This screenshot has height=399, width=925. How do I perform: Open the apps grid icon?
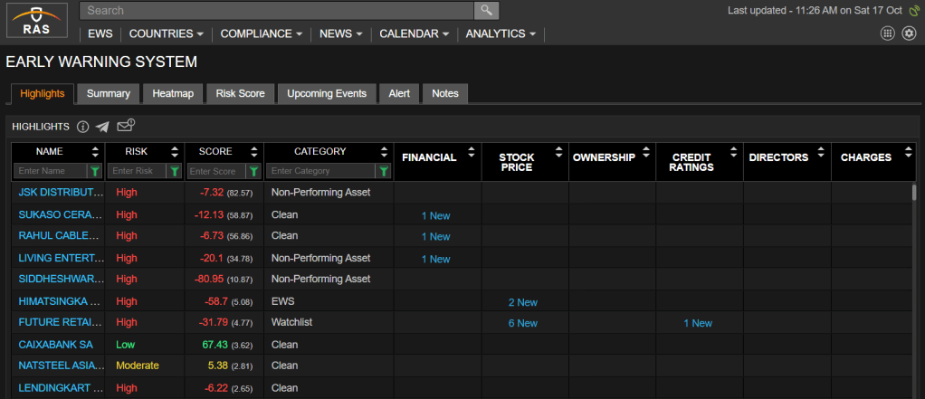click(x=887, y=33)
